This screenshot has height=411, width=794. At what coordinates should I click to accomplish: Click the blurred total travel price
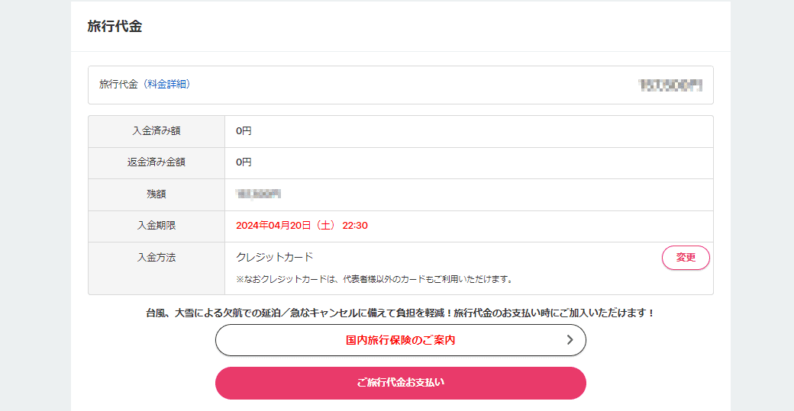[670, 85]
